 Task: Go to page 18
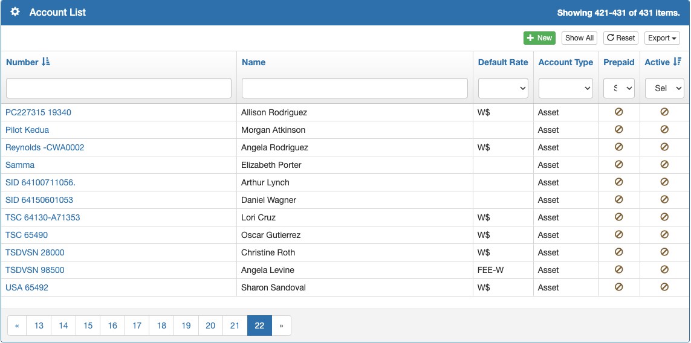point(162,325)
